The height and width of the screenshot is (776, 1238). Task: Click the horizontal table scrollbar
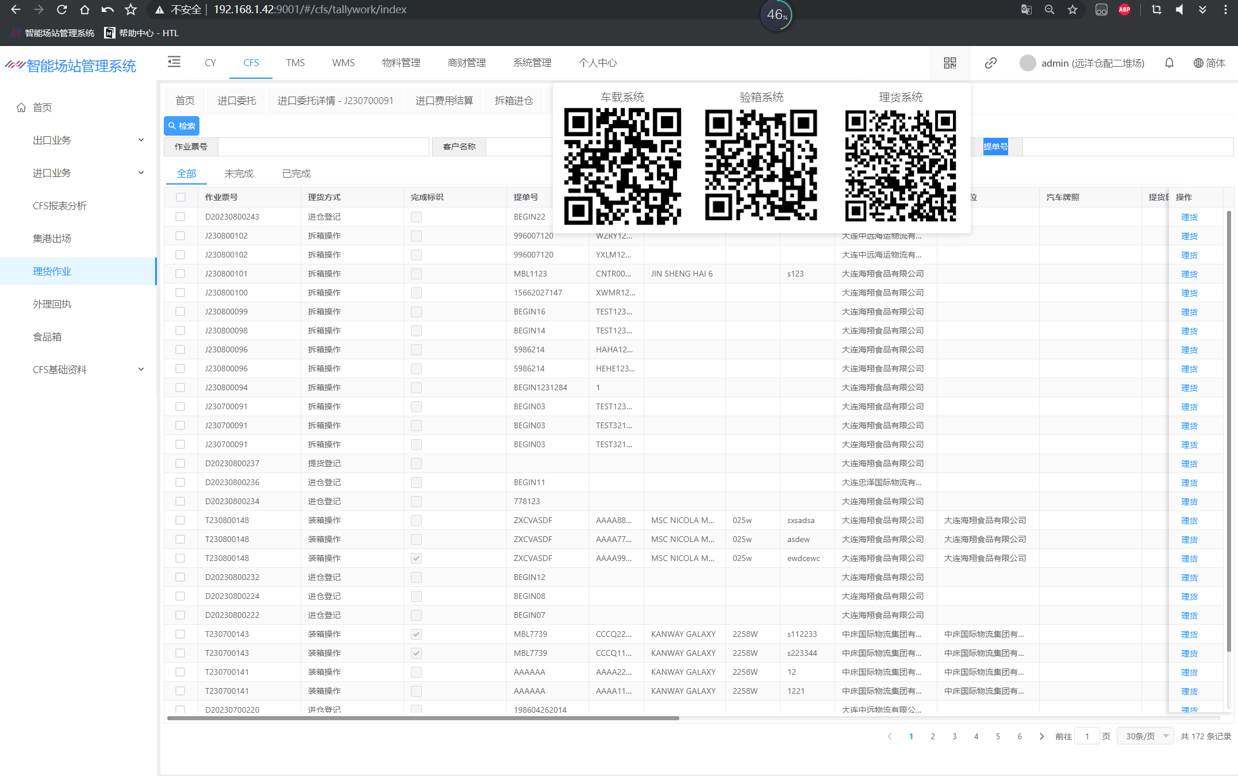tap(423, 718)
